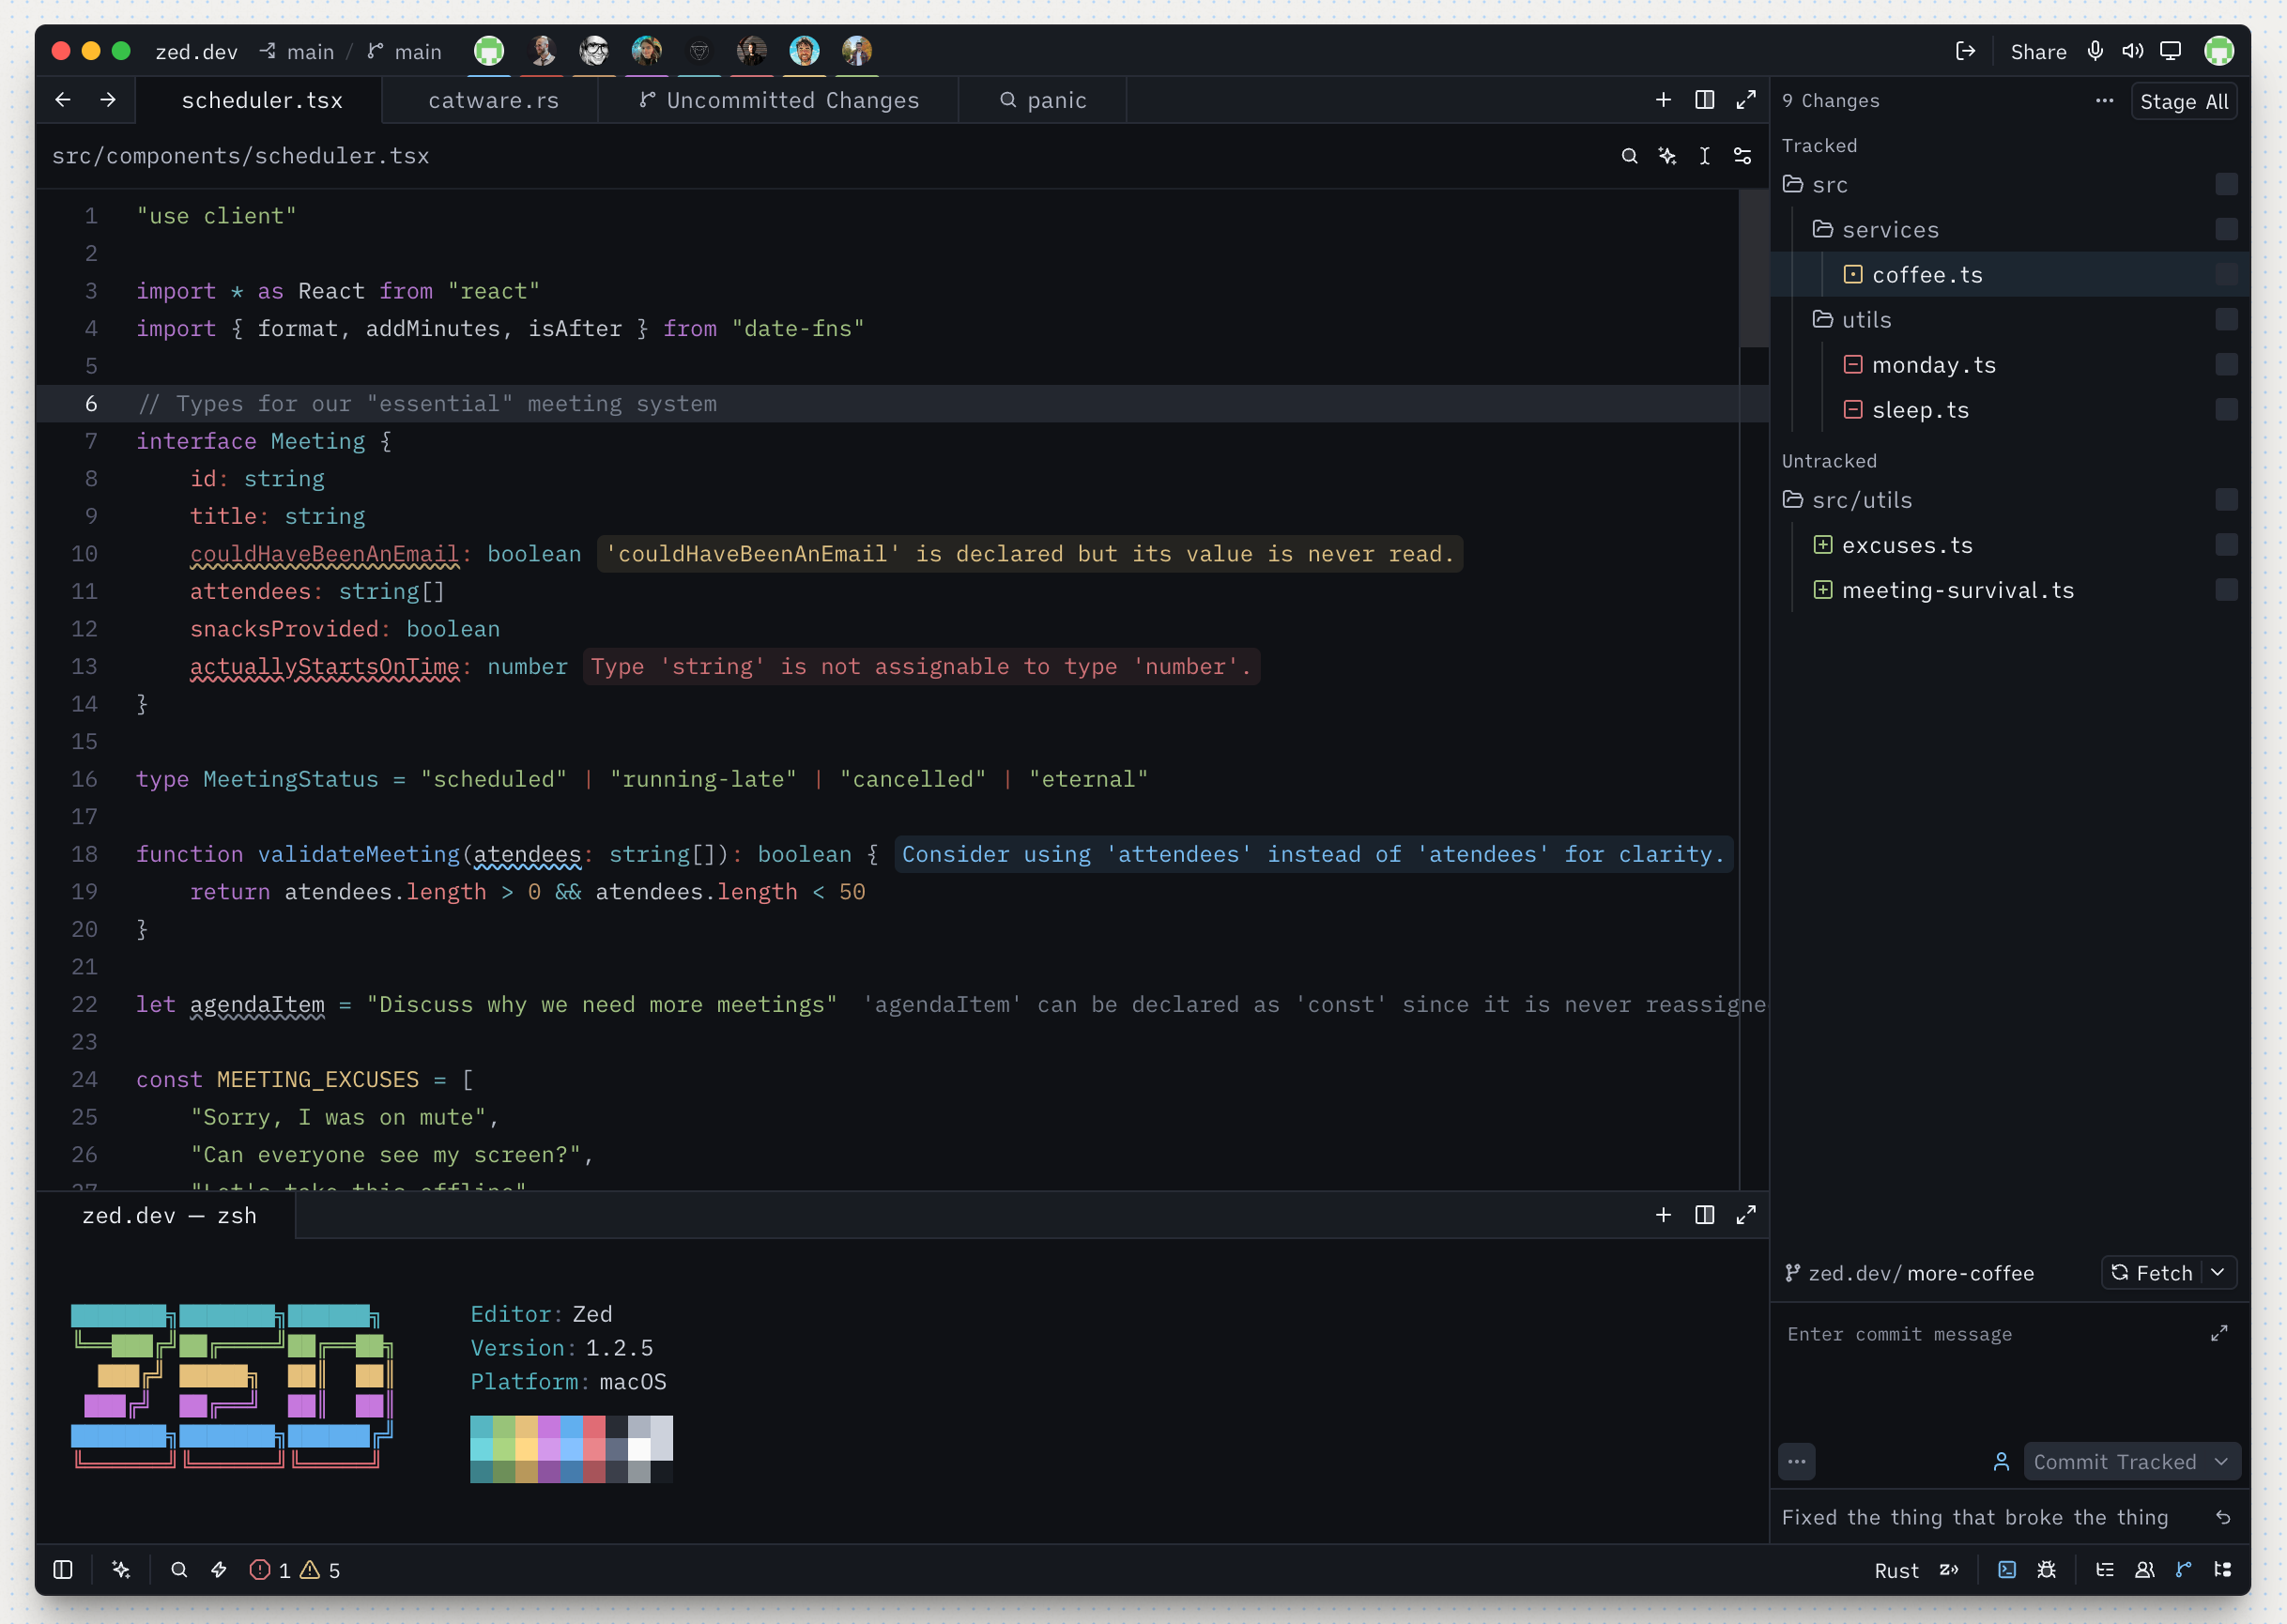Open inline assist sparkle icon in editor toolbar
The image size is (2287, 1624).
click(1667, 156)
